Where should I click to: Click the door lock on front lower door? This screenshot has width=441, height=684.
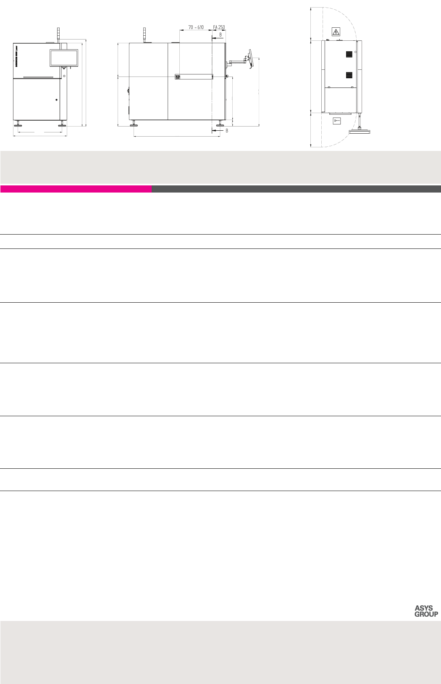pos(56,100)
